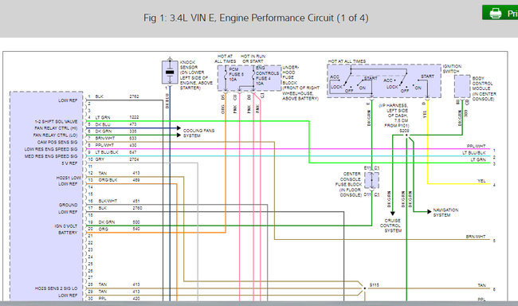Click the 'BLK/WHT 451' wire label
Image resolution: width=518 pixels, height=306 pixels.
(x=119, y=201)
